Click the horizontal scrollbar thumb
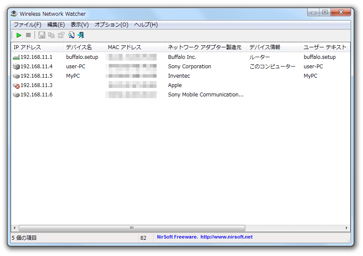Image resolution: width=363 pixels, height=256 pixels. 132,228
